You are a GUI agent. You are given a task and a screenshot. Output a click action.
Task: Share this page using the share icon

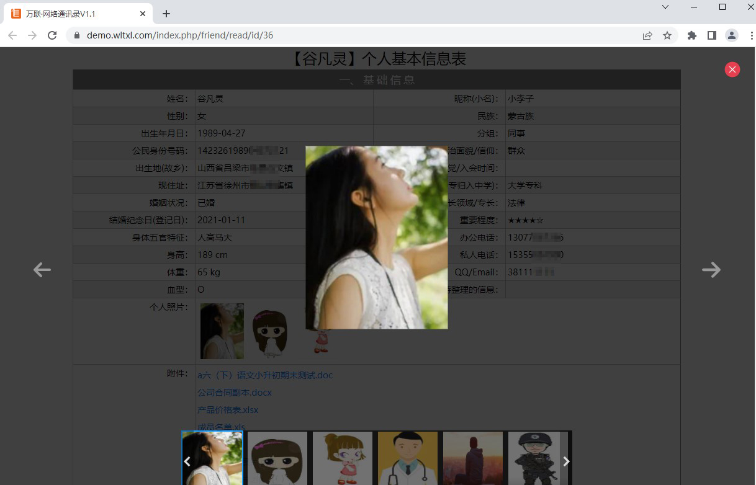click(647, 35)
